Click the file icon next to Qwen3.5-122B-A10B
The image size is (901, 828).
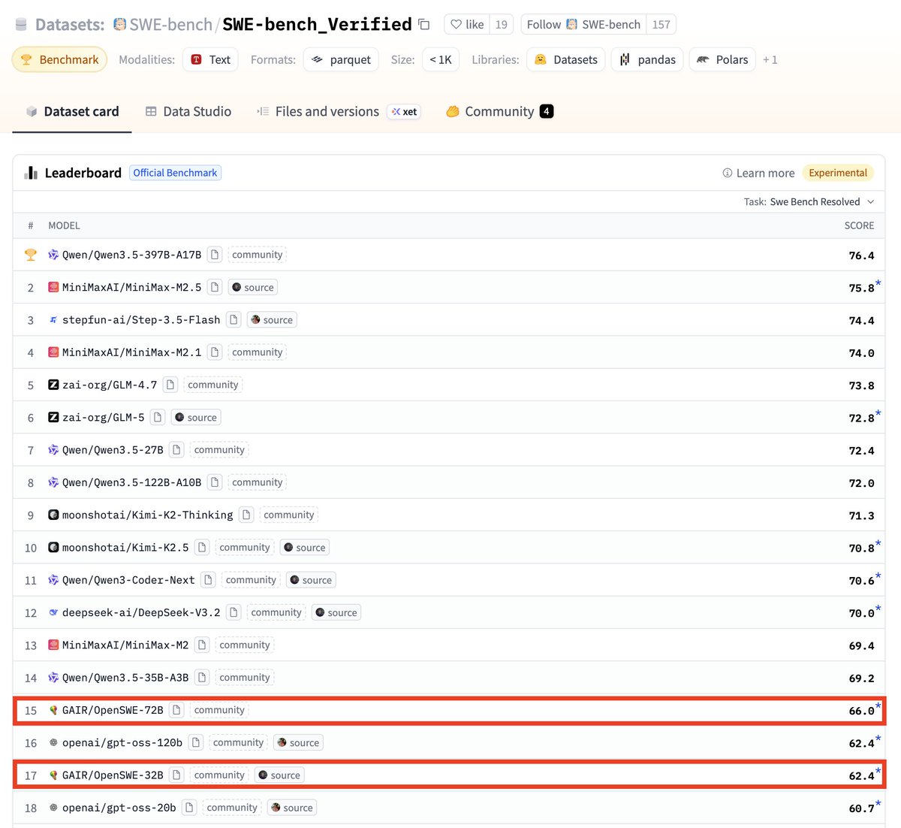(x=215, y=482)
